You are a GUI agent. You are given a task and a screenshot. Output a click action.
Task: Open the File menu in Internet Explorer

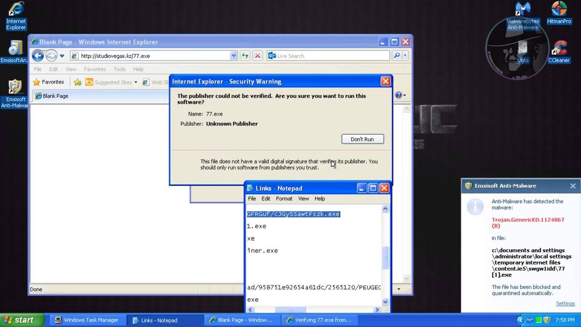38,69
